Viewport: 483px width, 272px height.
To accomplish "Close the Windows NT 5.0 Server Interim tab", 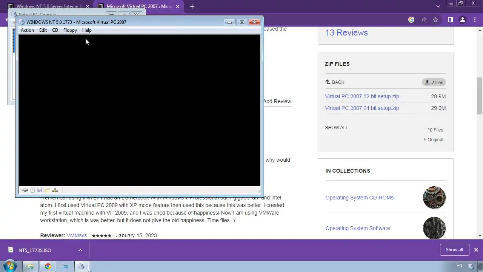I will tap(88, 6).
